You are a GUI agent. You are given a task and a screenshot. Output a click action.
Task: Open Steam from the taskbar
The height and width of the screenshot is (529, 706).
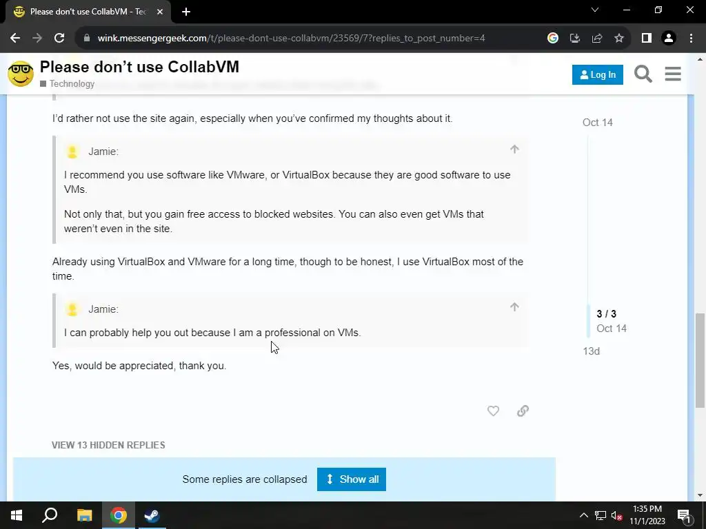(x=152, y=515)
